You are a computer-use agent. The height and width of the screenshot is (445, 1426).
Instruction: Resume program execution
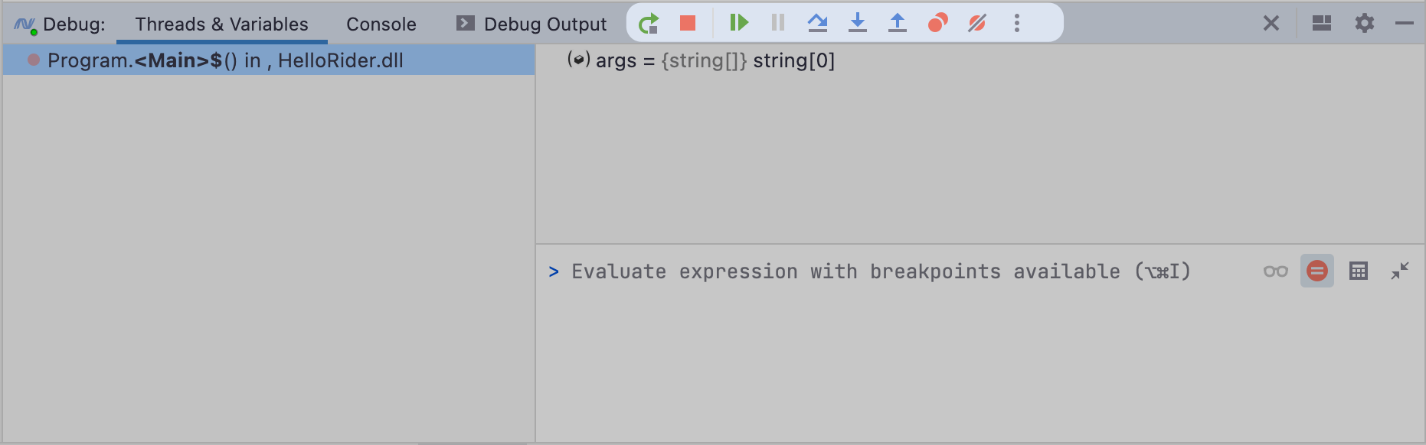[738, 22]
